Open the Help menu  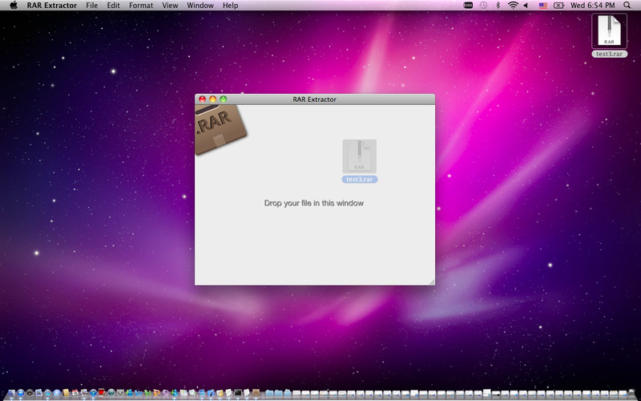tap(230, 6)
